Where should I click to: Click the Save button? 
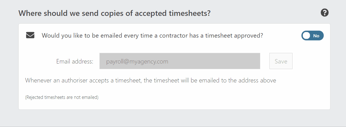[281, 61]
